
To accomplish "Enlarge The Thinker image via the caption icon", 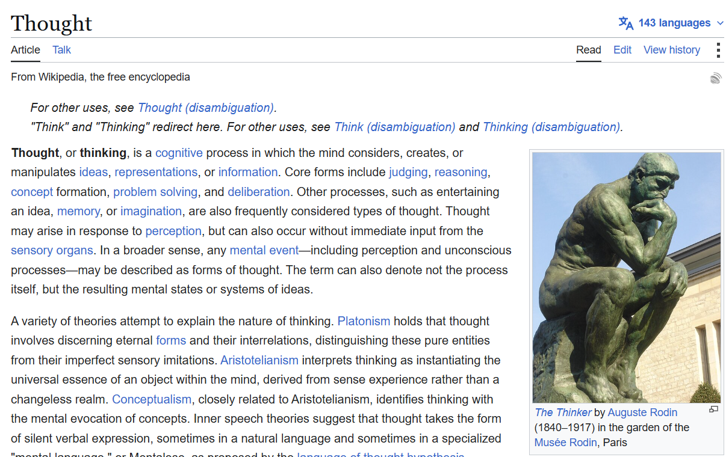I will [713, 409].
